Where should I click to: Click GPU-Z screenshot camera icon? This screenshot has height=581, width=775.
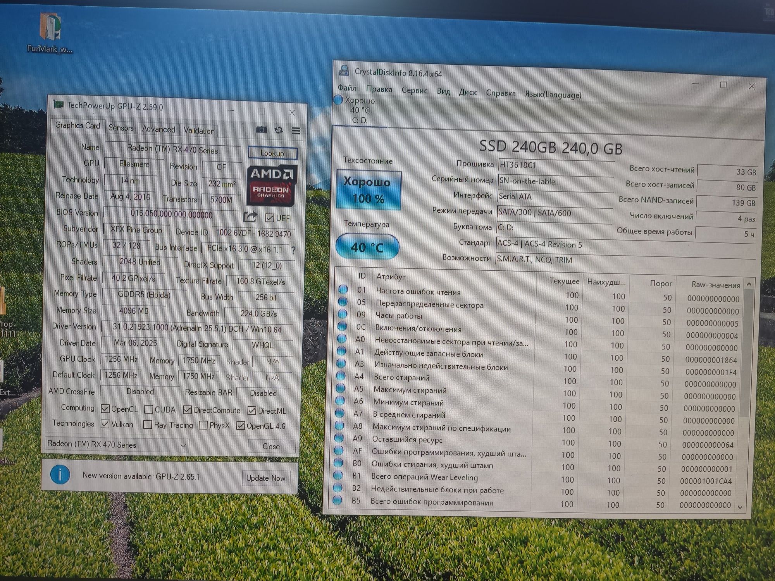coord(262,130)
